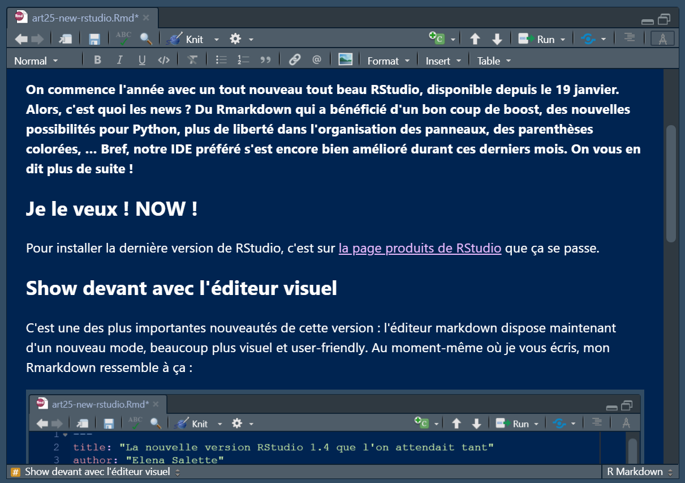Click the vertical scrollbar thumb

click(x=671, y=183)
